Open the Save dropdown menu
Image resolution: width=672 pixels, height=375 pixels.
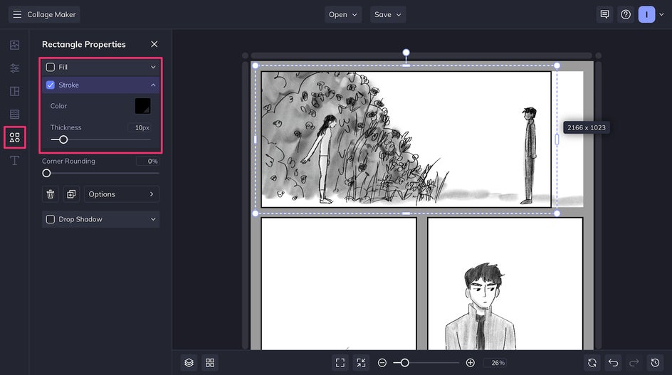pos(388,14)
